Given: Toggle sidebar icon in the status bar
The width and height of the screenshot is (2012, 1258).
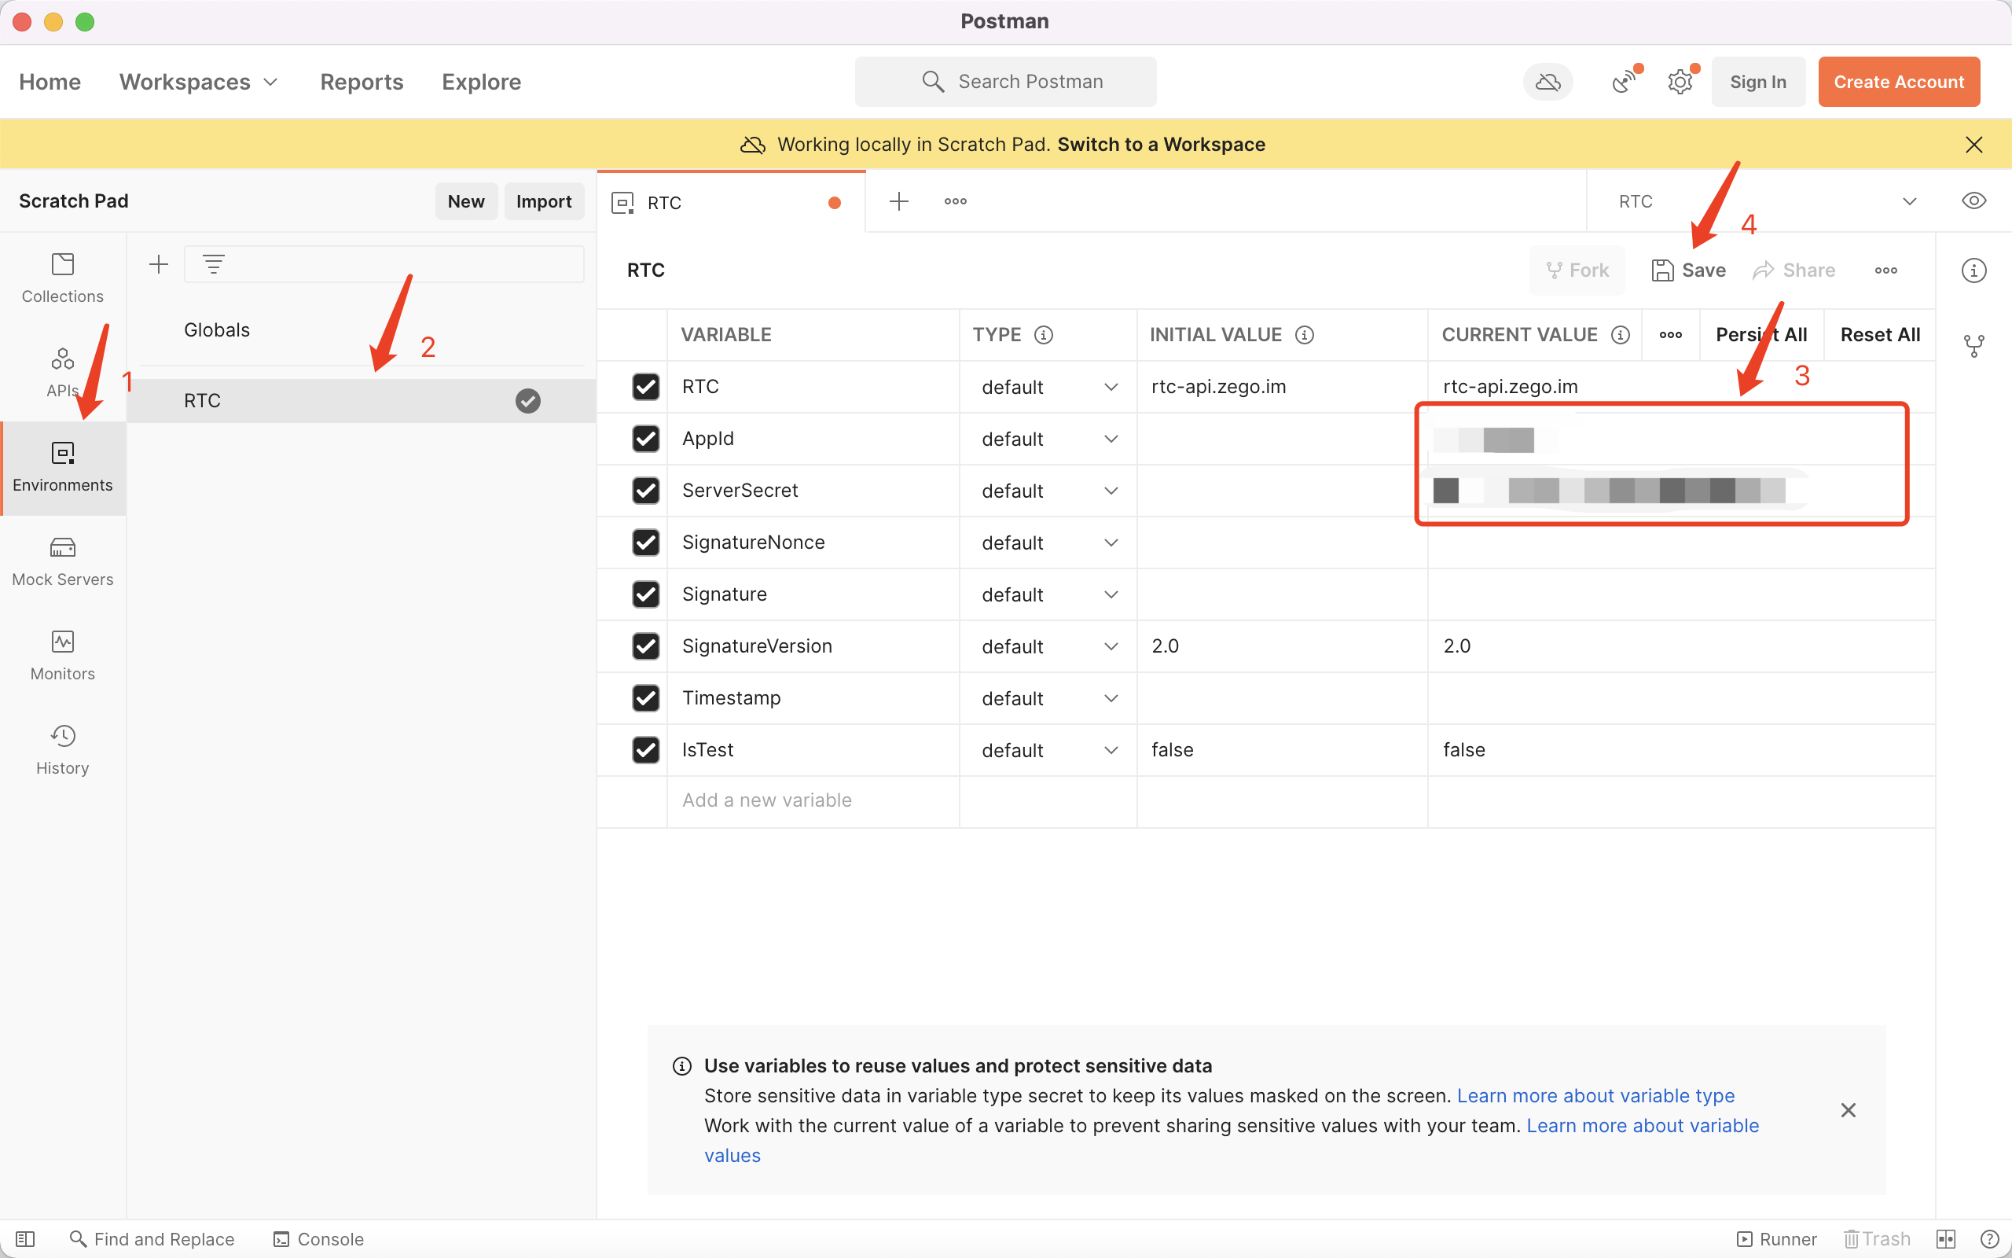Looking at the screenshot, I should pos(25,1239).
